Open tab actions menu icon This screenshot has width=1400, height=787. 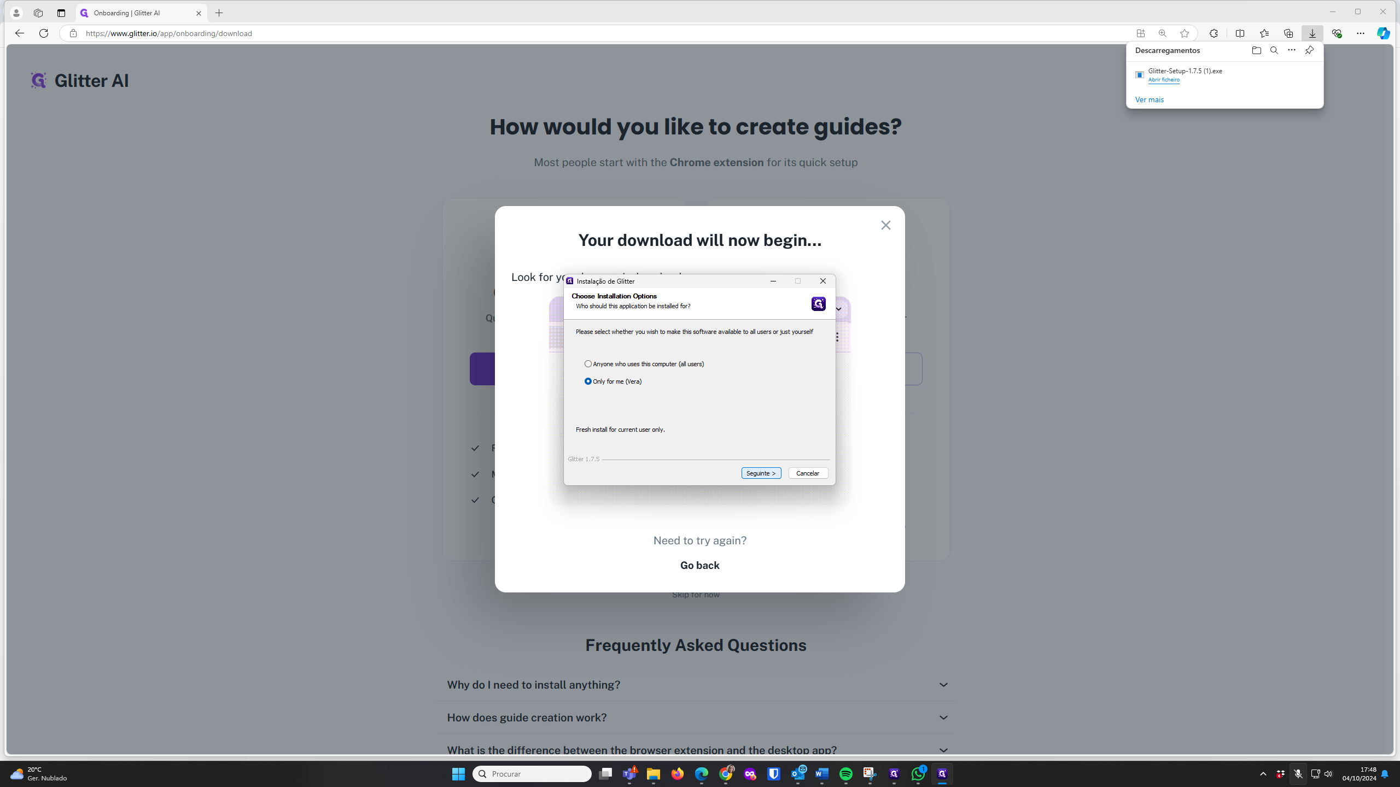point(61,13)
